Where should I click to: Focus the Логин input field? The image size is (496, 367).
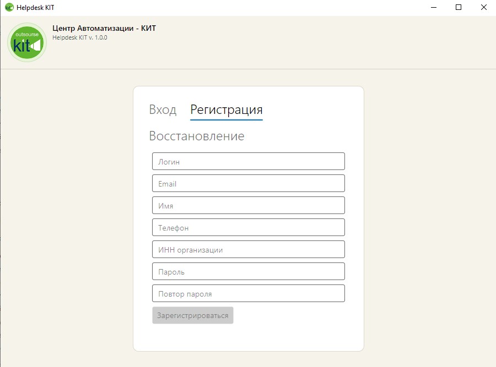[x=248, y=161]
